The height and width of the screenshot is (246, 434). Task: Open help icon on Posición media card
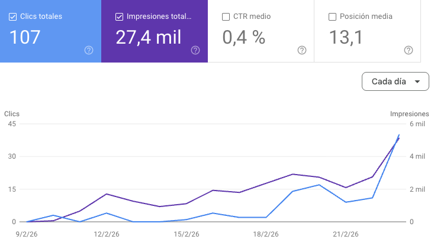click(x=409, y=50)
